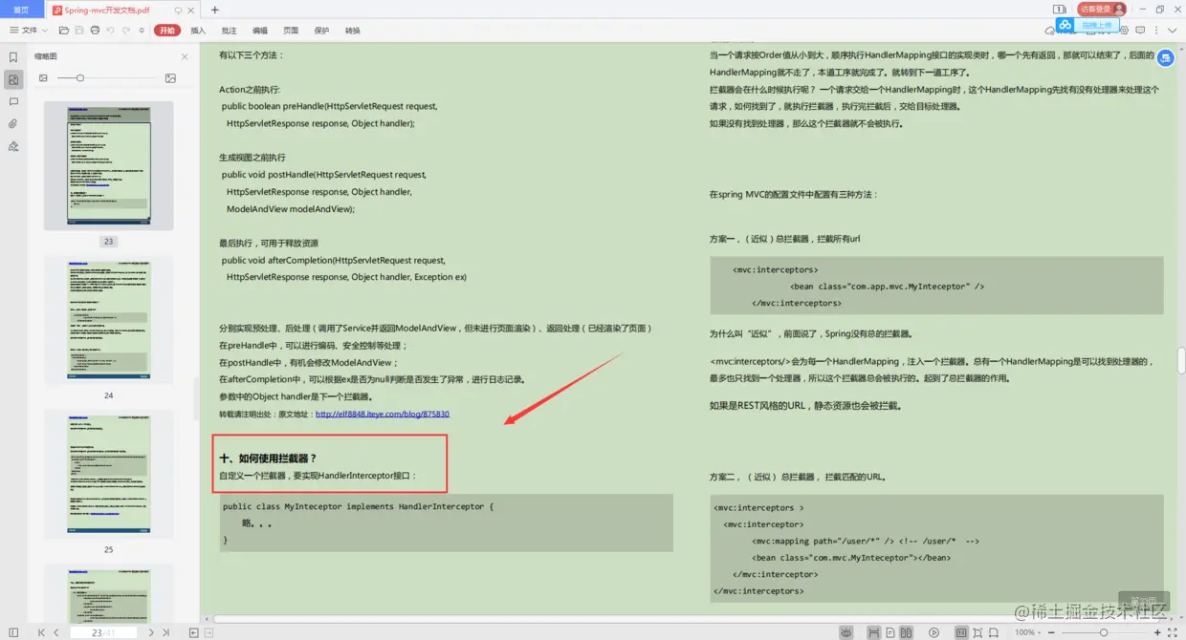Click the window count icon in the title bar
Screen dimensions: 1186x640
click(1060, 10)
